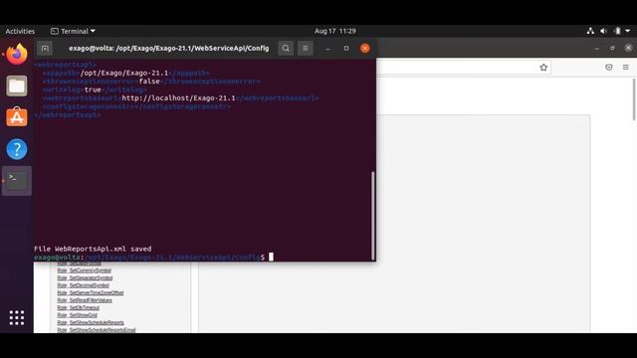637x358 pixels.
Task: Click the terminal vertical scrollbar
Action: pos(372,216)
